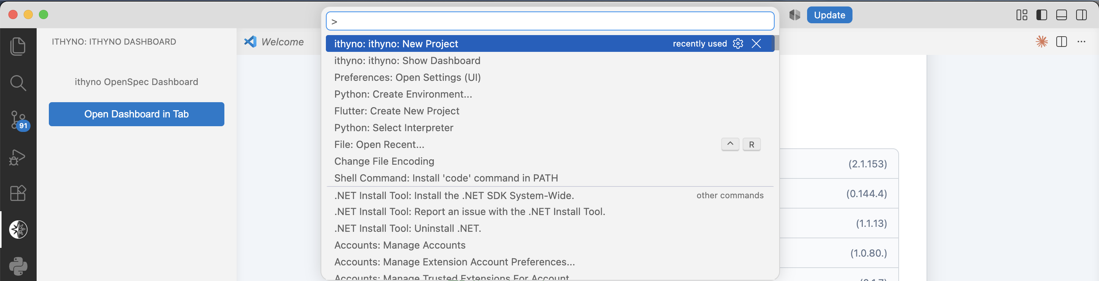This screenshot has width=1099, height=281.
Task: Open the Search view in activity bar
Action: tap(18, 83)
